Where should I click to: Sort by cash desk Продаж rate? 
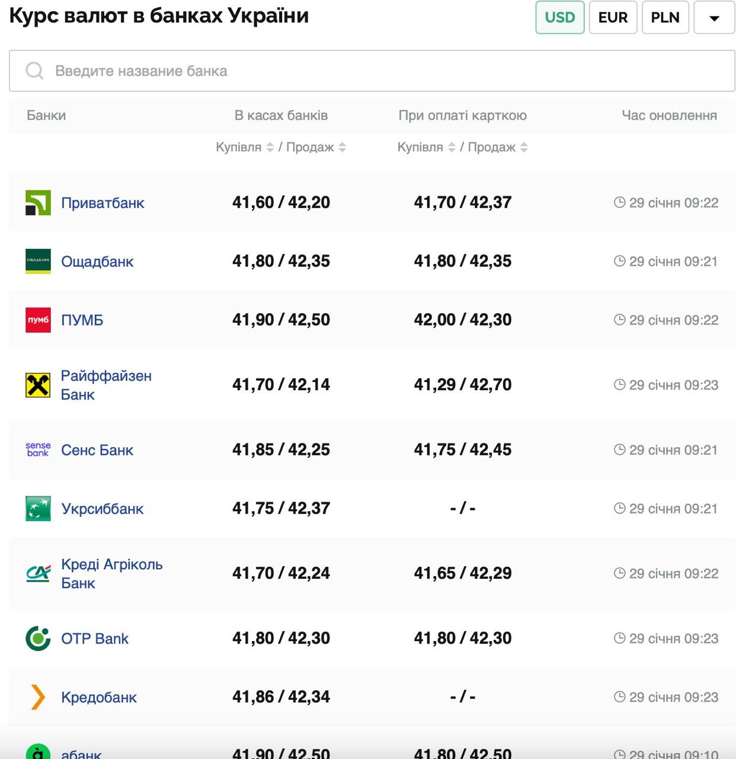coord(342,147)
